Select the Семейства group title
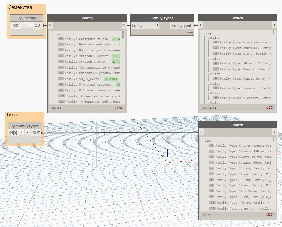The image size is (282, 227). (20, 7)
